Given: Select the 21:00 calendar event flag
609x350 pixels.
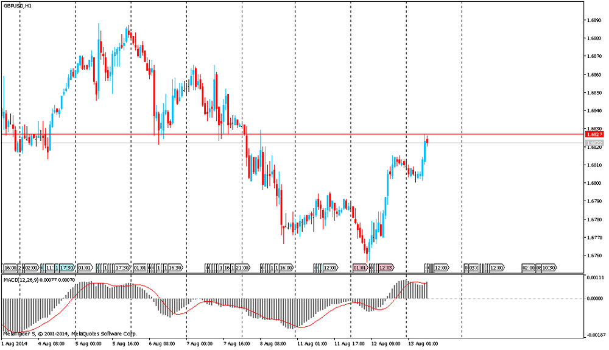Looking at the screenshot, I should tap(241, 268).
